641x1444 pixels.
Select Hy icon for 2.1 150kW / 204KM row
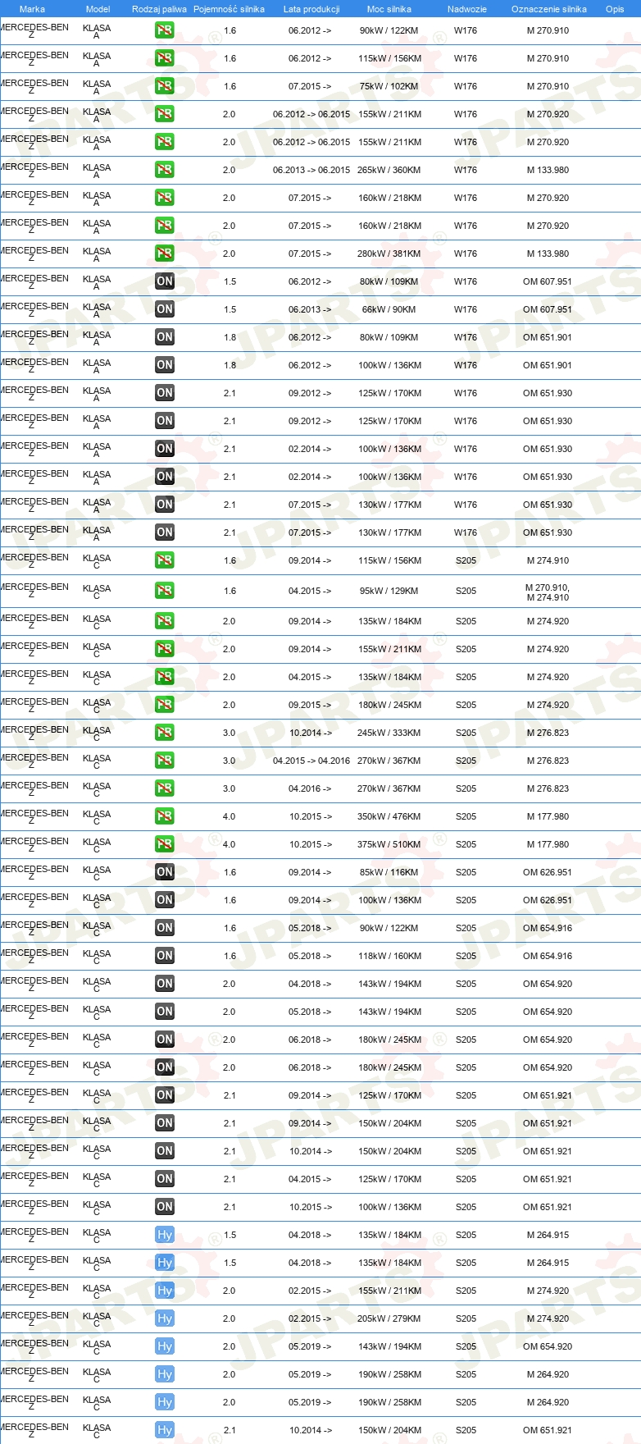(165, 1430)
